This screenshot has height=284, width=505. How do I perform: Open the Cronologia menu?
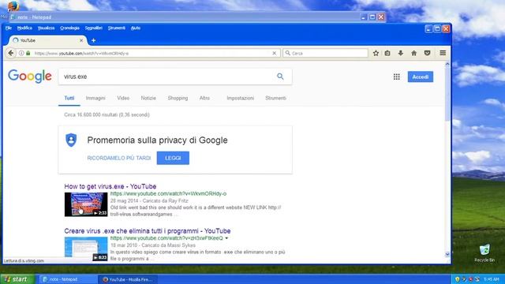[69, 28]
